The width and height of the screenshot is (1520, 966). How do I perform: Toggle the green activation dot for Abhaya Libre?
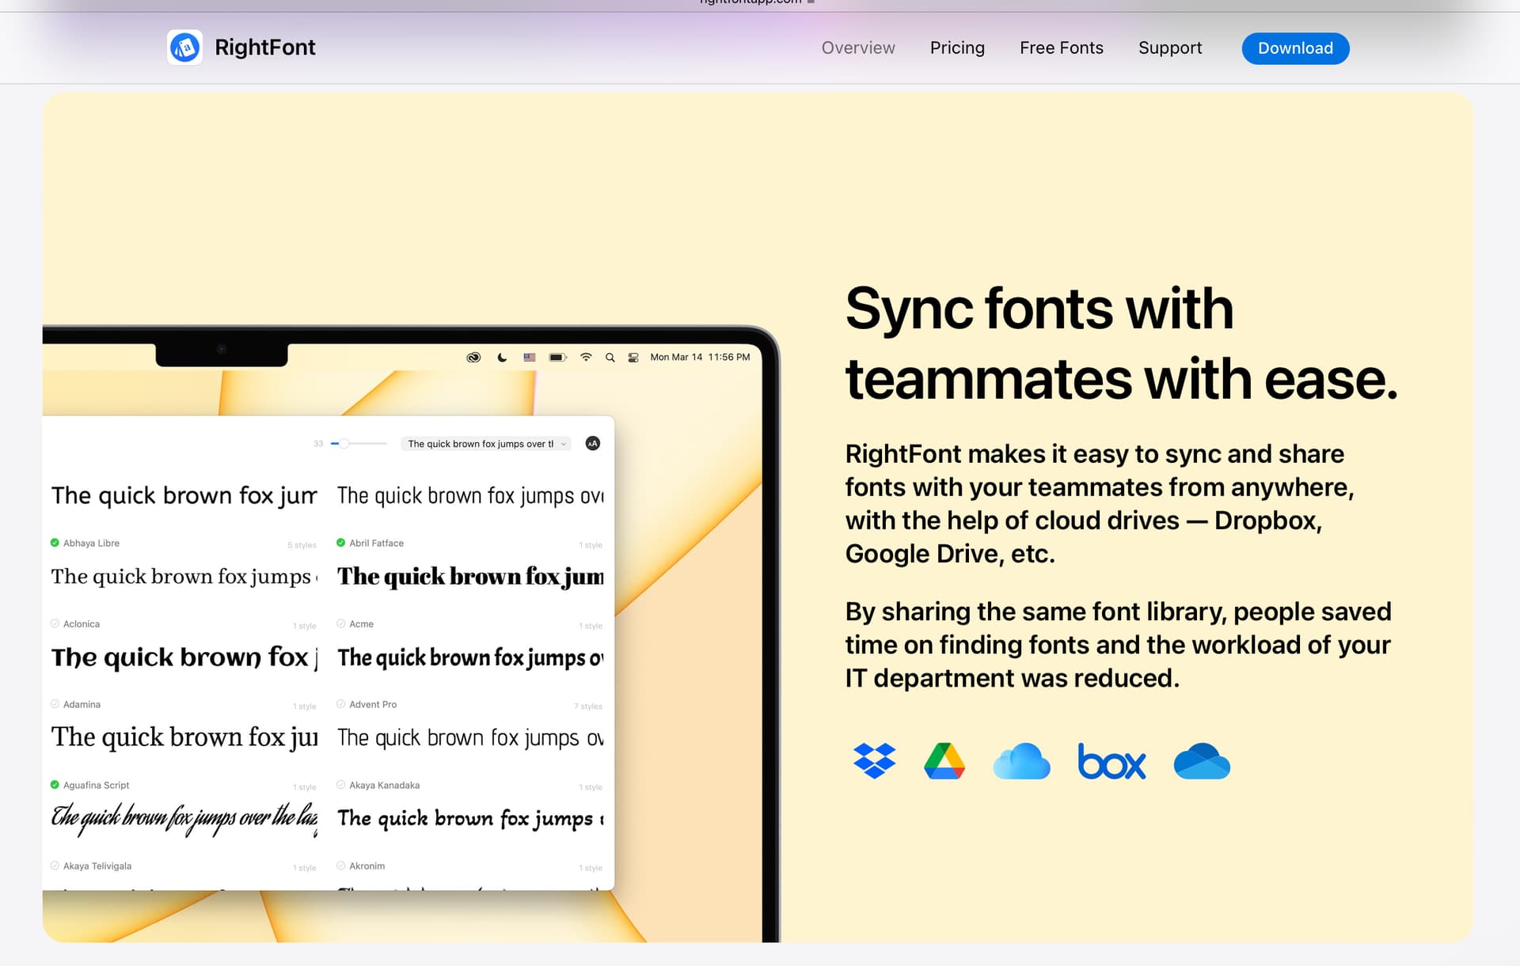(x=55, y=543)
